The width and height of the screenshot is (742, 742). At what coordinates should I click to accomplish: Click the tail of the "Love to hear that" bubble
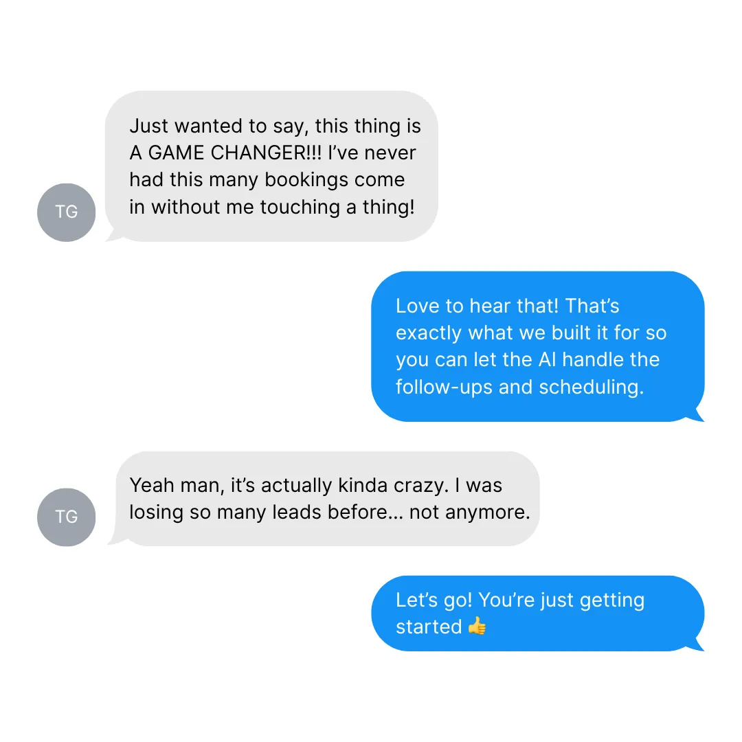[695, 415]
